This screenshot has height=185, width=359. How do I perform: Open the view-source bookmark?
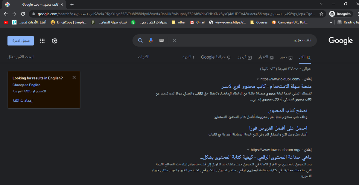click(227, 22)
